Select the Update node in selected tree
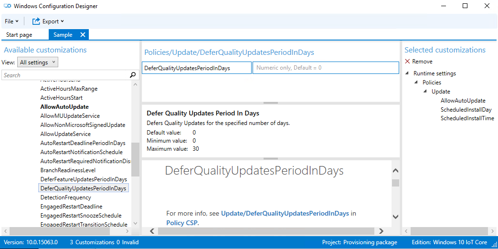 click(x=441, y=92)
